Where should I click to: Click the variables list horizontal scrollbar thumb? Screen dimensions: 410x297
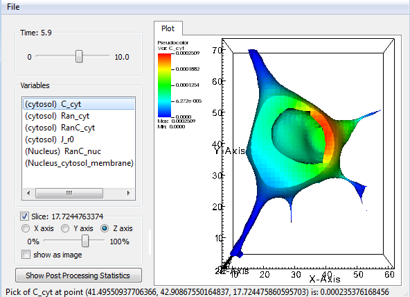pyautogui.click(x=69, y=194)
